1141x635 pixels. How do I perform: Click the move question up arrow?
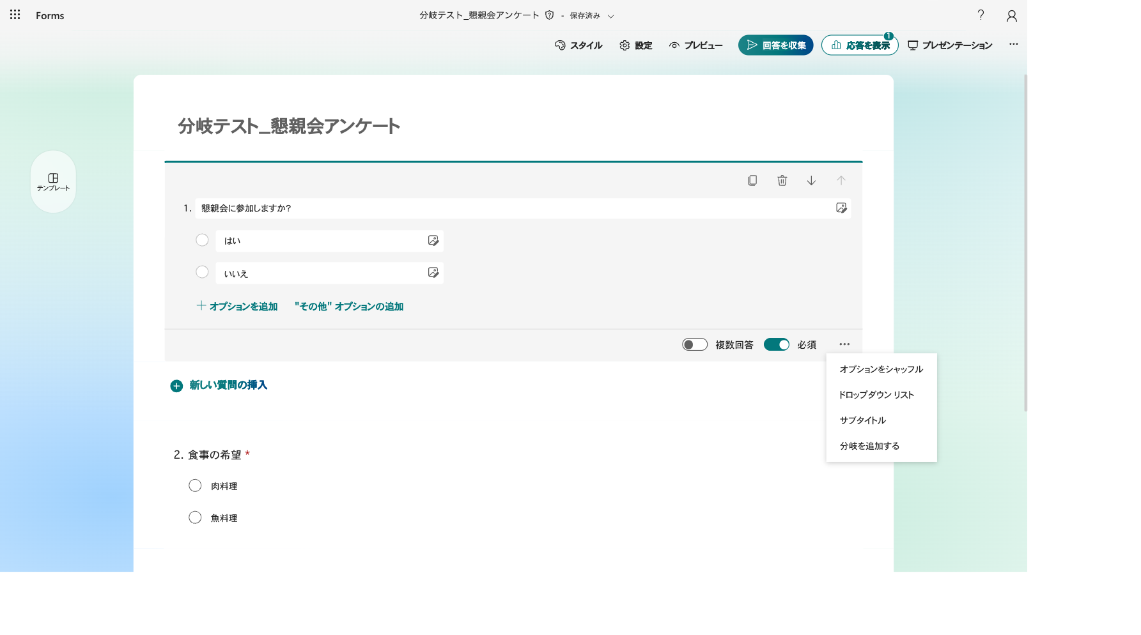[x=841, y=181]
